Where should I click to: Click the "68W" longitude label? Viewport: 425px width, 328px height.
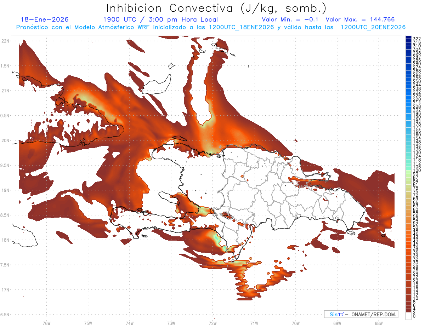pos(379,323)
